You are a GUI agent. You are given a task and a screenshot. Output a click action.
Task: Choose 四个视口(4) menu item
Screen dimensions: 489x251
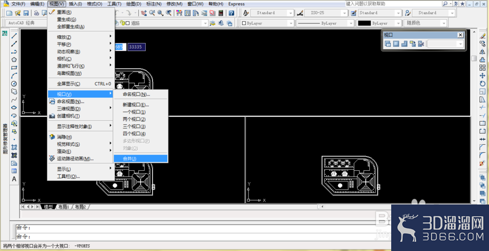pyautogui.click(x=141, y=134)
